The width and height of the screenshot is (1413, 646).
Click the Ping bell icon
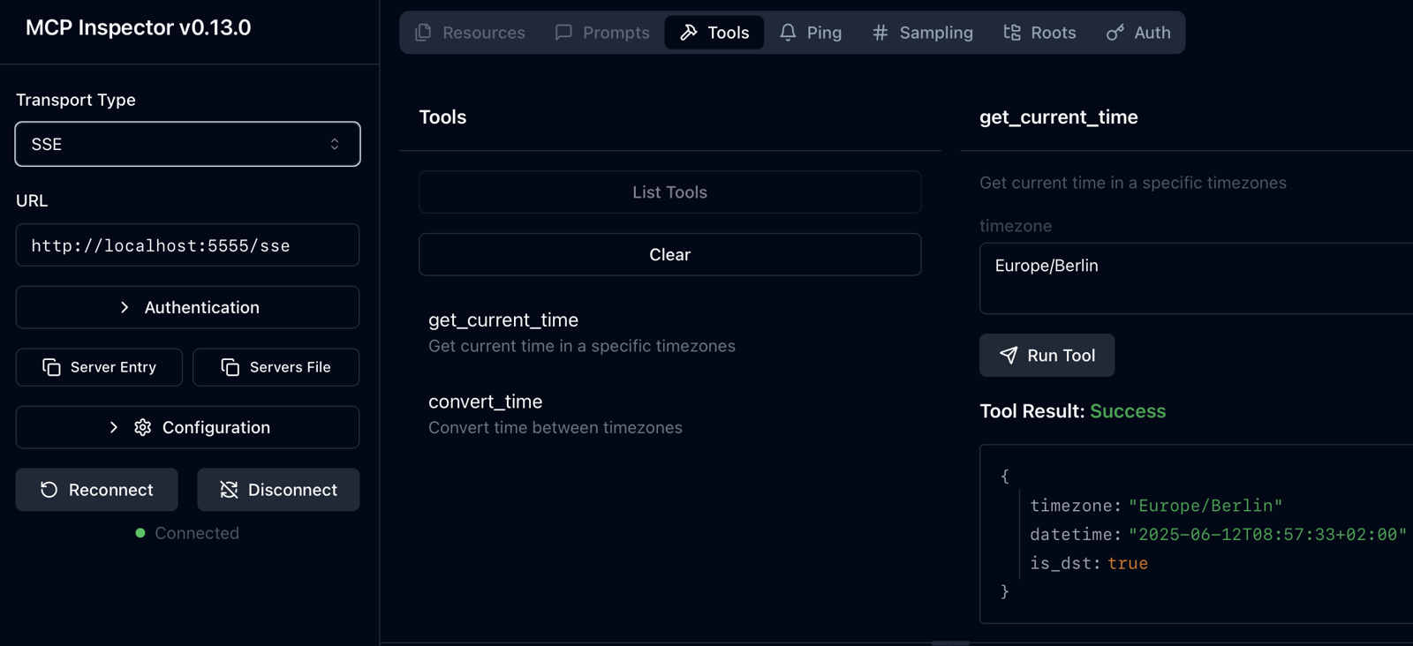[x=788, y=33]
